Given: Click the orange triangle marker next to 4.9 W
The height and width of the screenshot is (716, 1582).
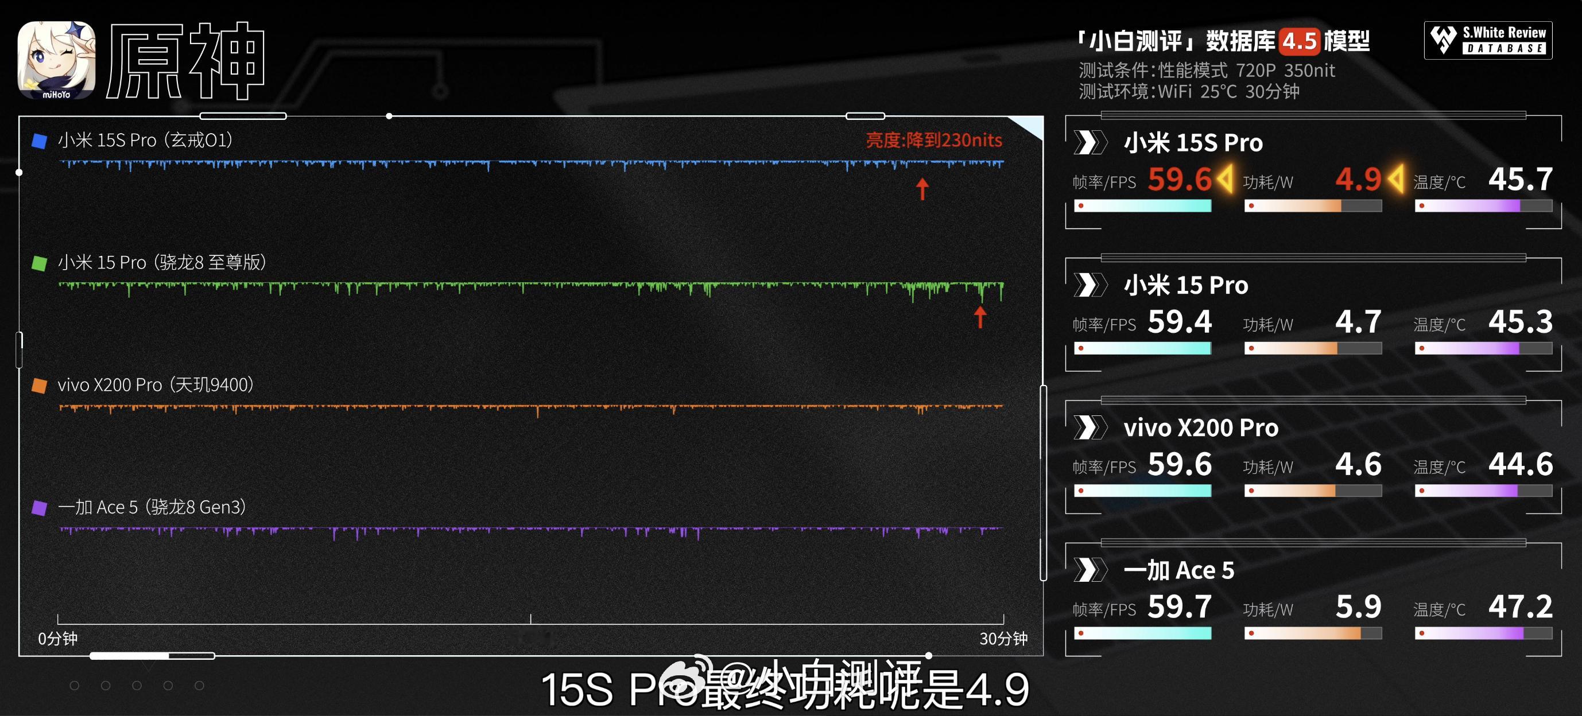Looking at the screenshot, I should click(1396, 178).
